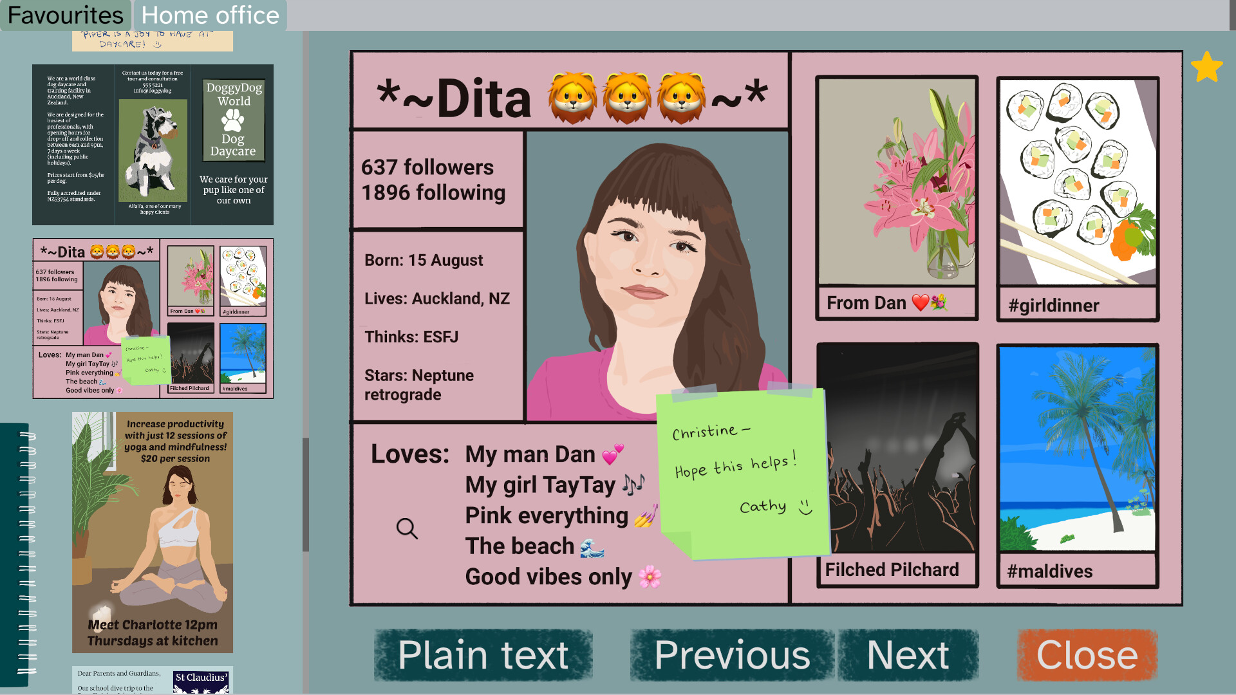Open St Claudius' school letter thumbnail
The height and width of the screenshot is (695, 1236).
(x=153, y=680)
